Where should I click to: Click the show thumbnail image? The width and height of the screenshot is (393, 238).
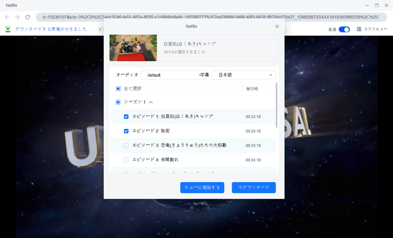click(x=133, y=48)
